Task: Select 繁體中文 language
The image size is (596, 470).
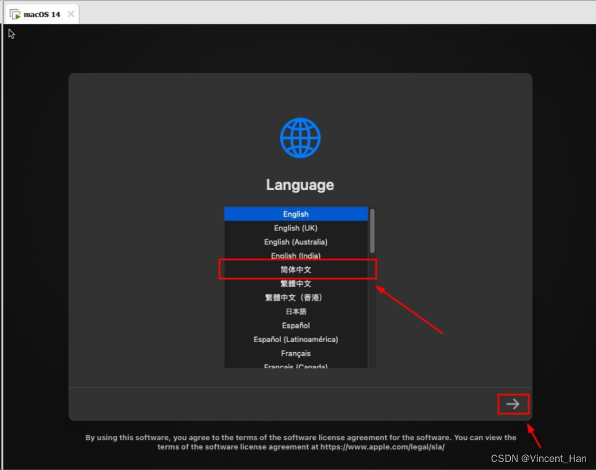Action: (296, 284)
